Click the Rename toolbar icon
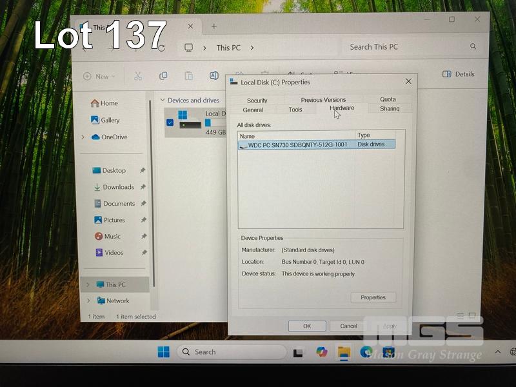 tap(214, 75)
